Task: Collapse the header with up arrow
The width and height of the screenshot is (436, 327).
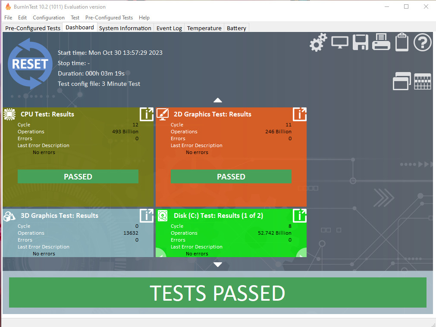Action: tap(218, 100)
